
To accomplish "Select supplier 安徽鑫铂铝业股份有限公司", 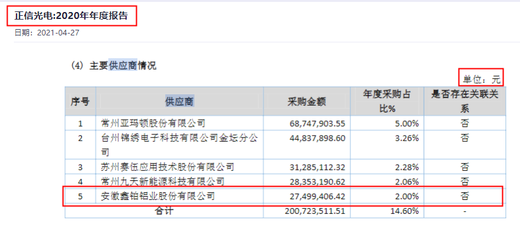I will point(158,196).
